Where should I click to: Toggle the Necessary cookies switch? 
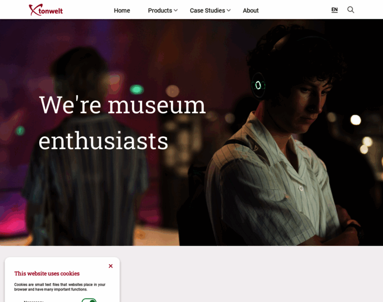tap(89, 300)
